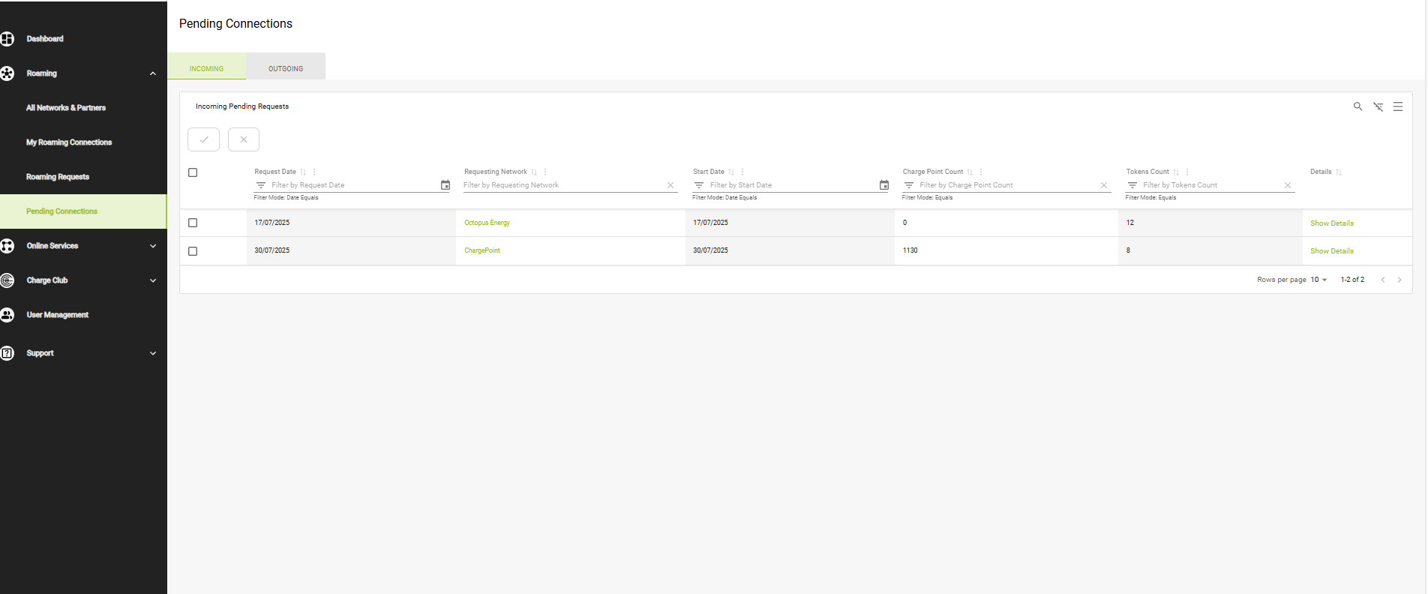Open My Roaming Connections in sidebar
Viewport: 1428px width, 594px height.
coord(69,142)
